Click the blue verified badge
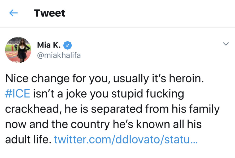The width and height of the screenshot is (235, 158). pyautogui.click(x=68, y=45)
